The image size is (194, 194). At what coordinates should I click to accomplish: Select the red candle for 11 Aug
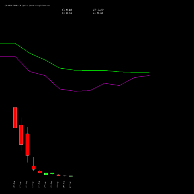(x=21, y=135)
